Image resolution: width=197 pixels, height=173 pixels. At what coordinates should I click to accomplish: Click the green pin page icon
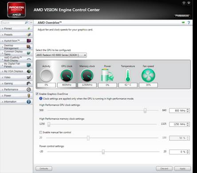click(183, 23)
